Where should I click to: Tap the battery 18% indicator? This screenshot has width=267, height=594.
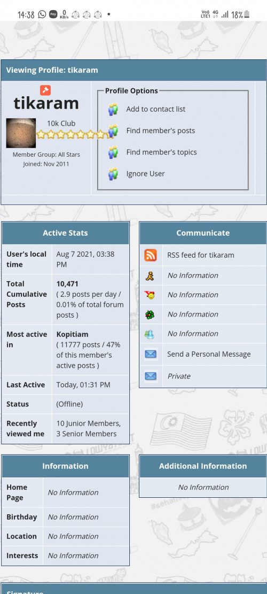[x=240, y=15]
